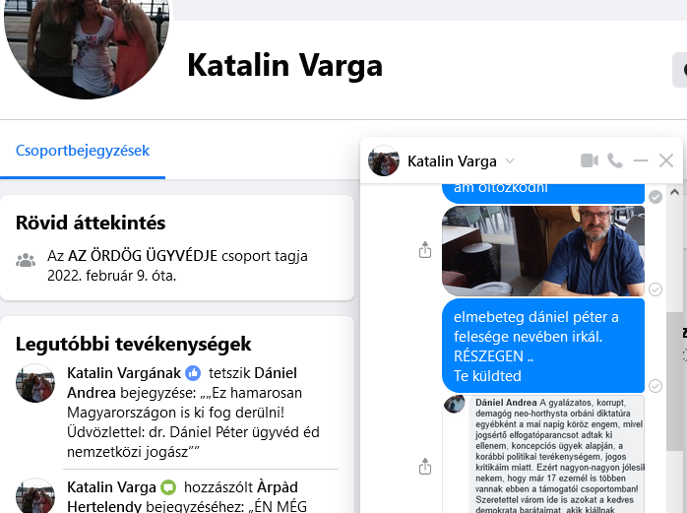Open the Csoportbejegyzések tab
This screenshot has width=687, height=513.
click(x=83, y=151)
